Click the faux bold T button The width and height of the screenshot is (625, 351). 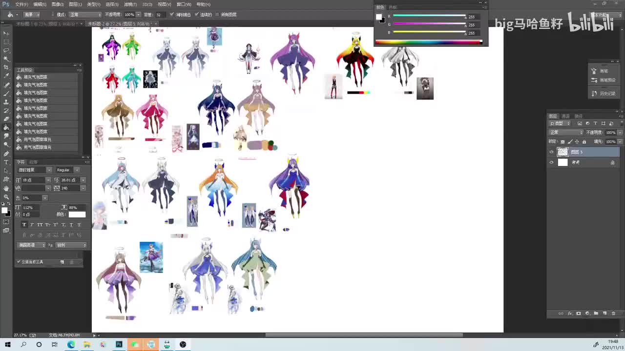pos(24,225)
